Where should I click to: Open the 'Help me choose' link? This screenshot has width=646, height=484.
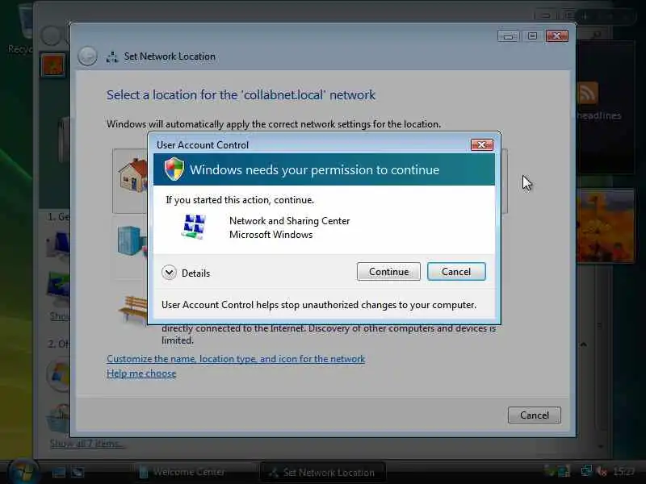(141, 373)
